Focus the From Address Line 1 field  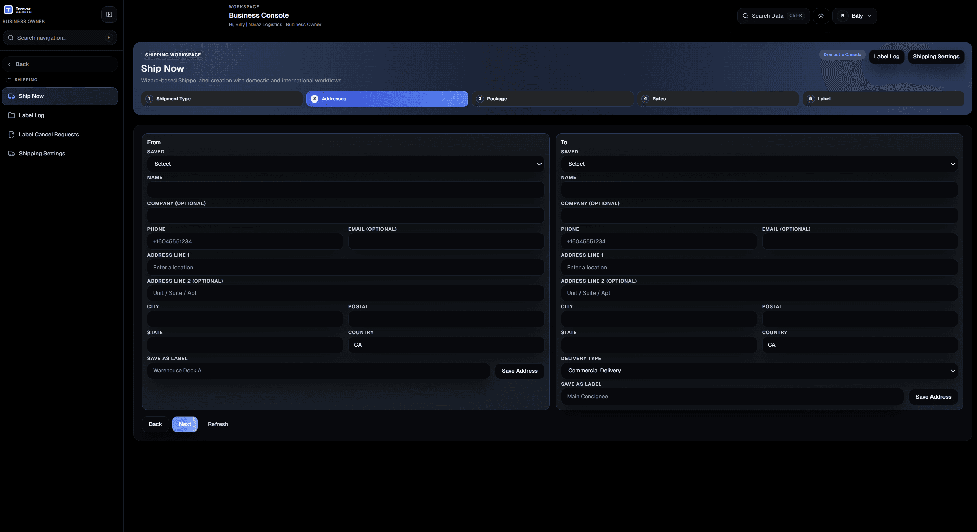click(x=345, y=268)
